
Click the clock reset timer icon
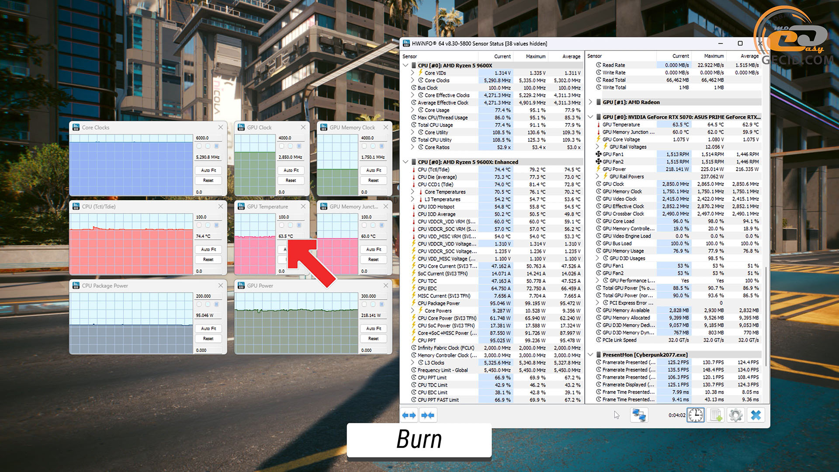tap(695, 415)
